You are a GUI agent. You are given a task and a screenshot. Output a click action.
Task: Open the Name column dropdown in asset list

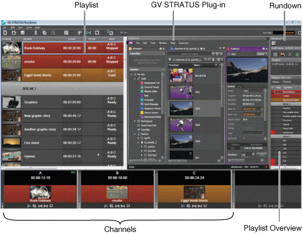tap(216, 65)
